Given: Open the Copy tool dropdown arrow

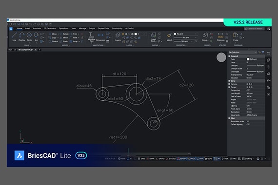Looking at the screenshot, I should pyautogui.click(x=58, y=38).
